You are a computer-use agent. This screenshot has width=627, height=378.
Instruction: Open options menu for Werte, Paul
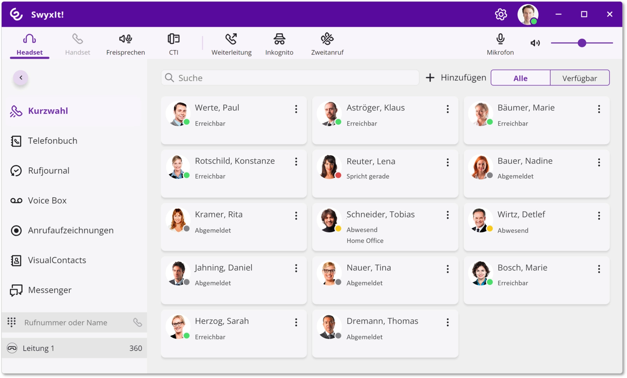(296, 109)
